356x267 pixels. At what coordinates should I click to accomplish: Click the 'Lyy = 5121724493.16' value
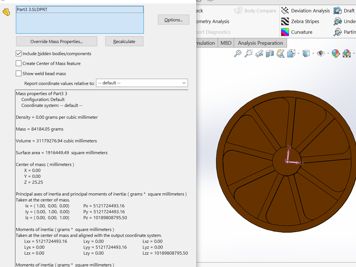[105, 247]
